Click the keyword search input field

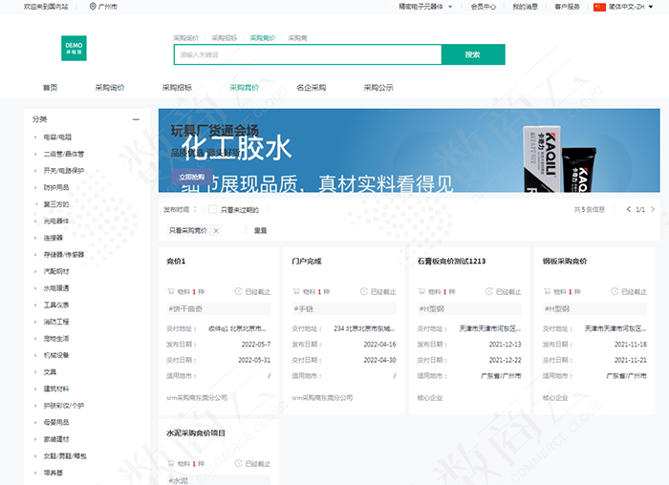[308, 54]
